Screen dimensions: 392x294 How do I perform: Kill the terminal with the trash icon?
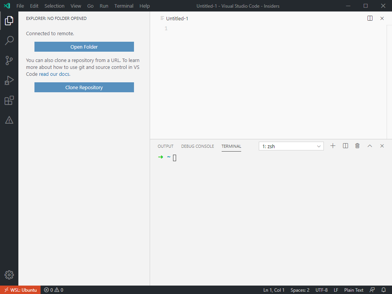click(357, 146)
